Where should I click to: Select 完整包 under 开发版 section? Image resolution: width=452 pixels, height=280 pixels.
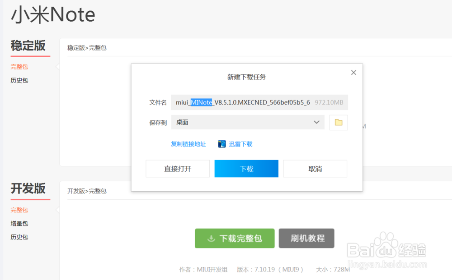pos(19,210)
